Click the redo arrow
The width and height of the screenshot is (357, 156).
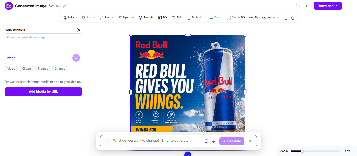308,6
